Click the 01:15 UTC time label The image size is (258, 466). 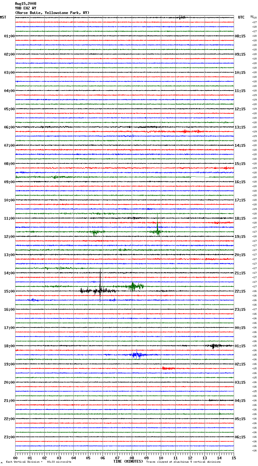[x=240, y=346]
